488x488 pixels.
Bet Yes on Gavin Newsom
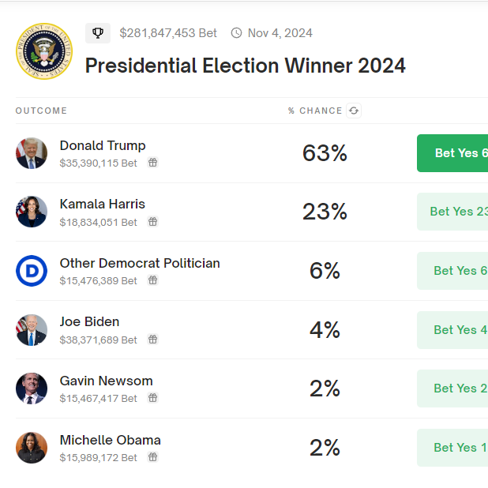click(x=452, y=389)
